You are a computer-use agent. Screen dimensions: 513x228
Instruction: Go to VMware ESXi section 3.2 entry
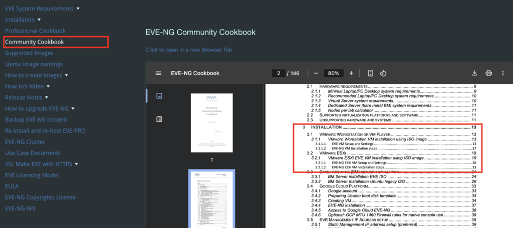click(x=391, y=153)
